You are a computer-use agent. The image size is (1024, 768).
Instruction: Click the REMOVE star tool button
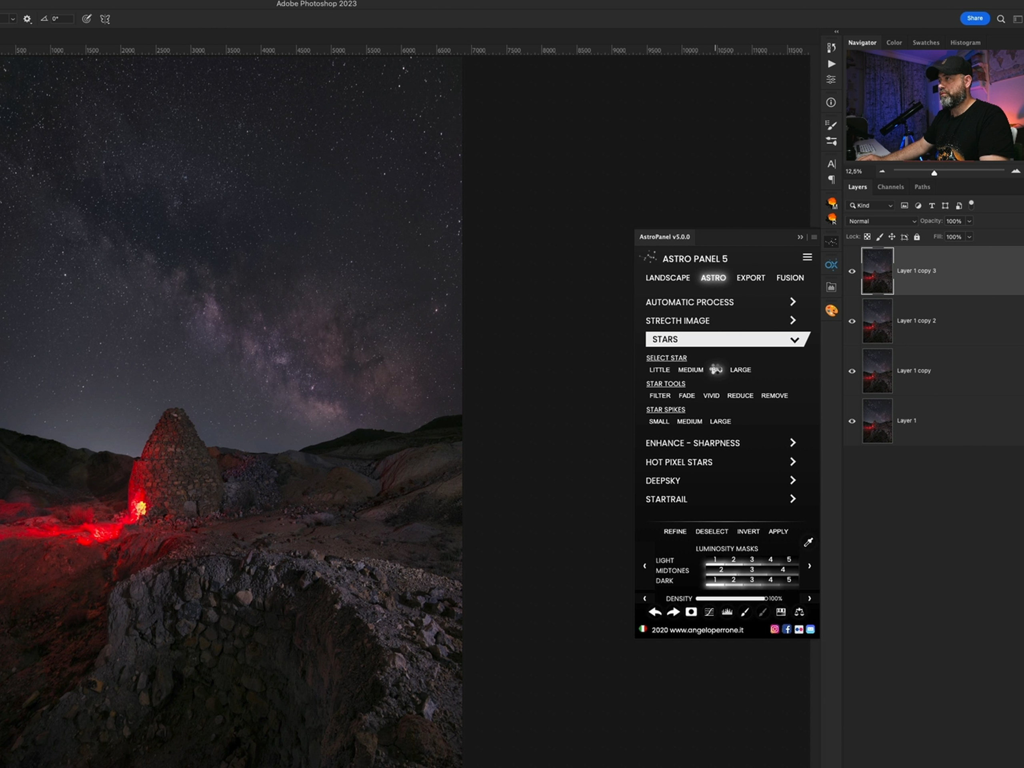point(774,396)
